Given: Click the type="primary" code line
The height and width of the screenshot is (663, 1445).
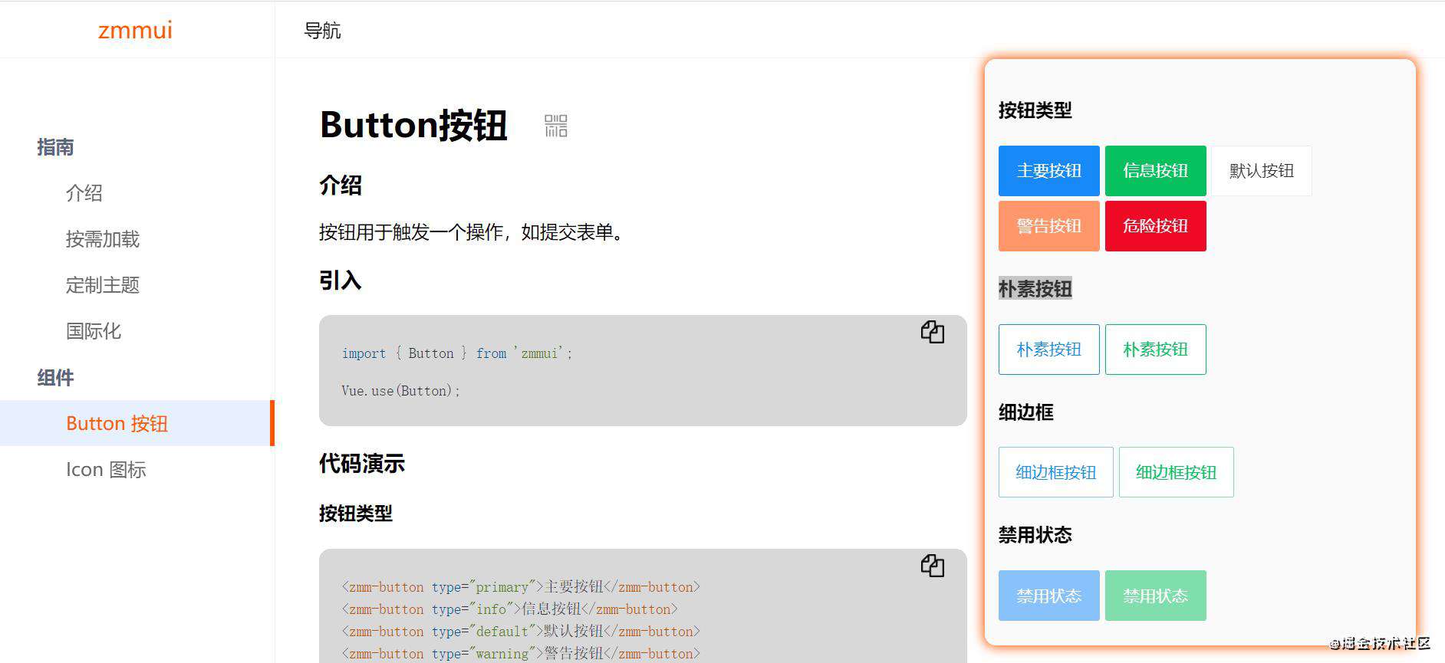Looking at the screenshot, I should tap(521, 587).
